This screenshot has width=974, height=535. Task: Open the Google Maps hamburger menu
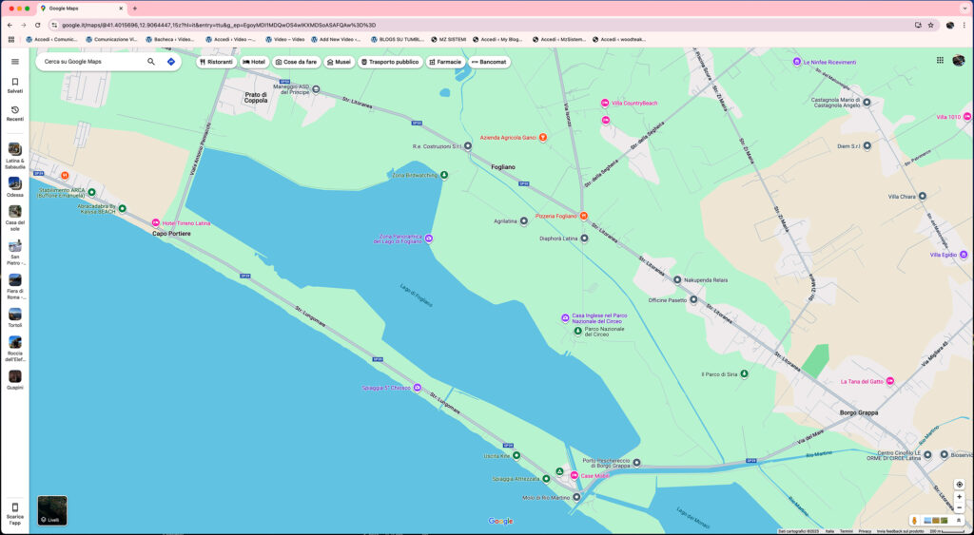(x=15, y=62)
